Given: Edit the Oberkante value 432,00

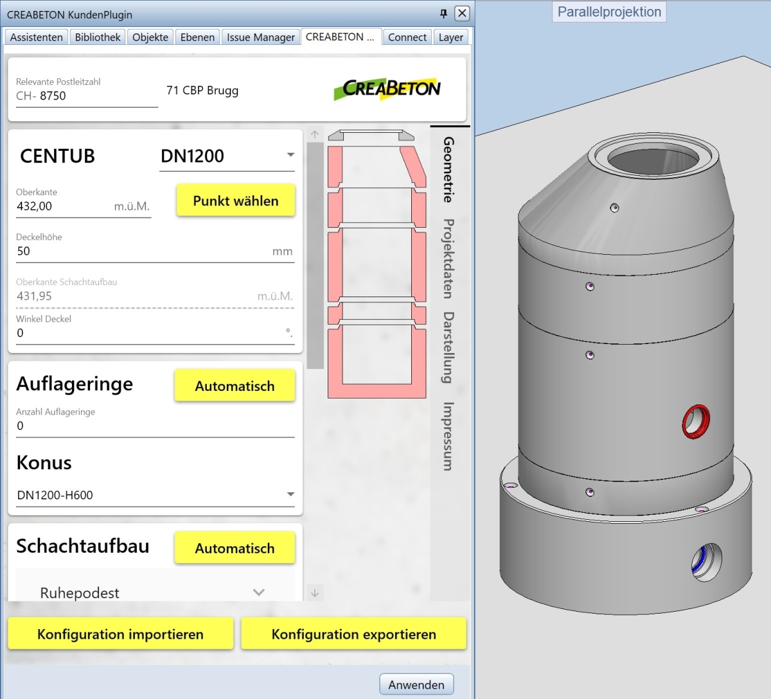Looking at the screenshot, I should pyautogui.click(x=84, y=206).
